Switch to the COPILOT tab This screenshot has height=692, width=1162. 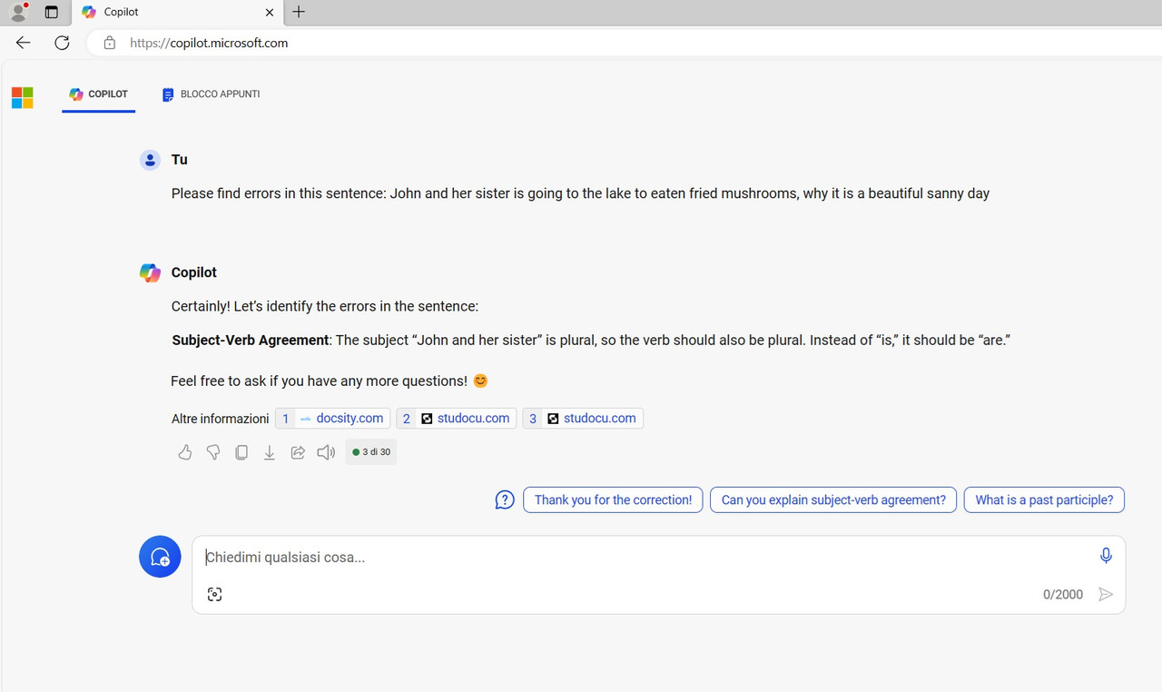[99, 94]
